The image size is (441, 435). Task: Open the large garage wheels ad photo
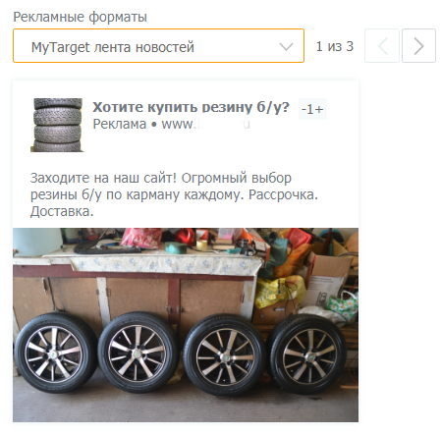pos(186,325)
